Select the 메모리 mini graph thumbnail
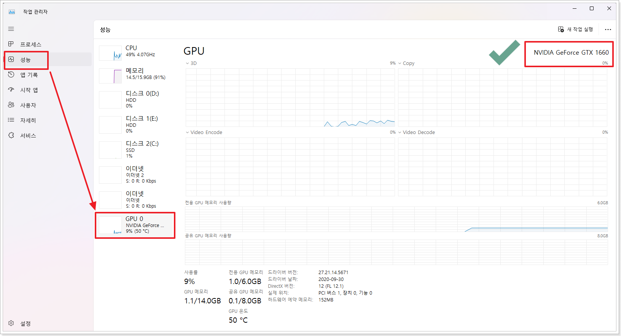Viewport: 621px width, 336px height. [x=110, y=76]
